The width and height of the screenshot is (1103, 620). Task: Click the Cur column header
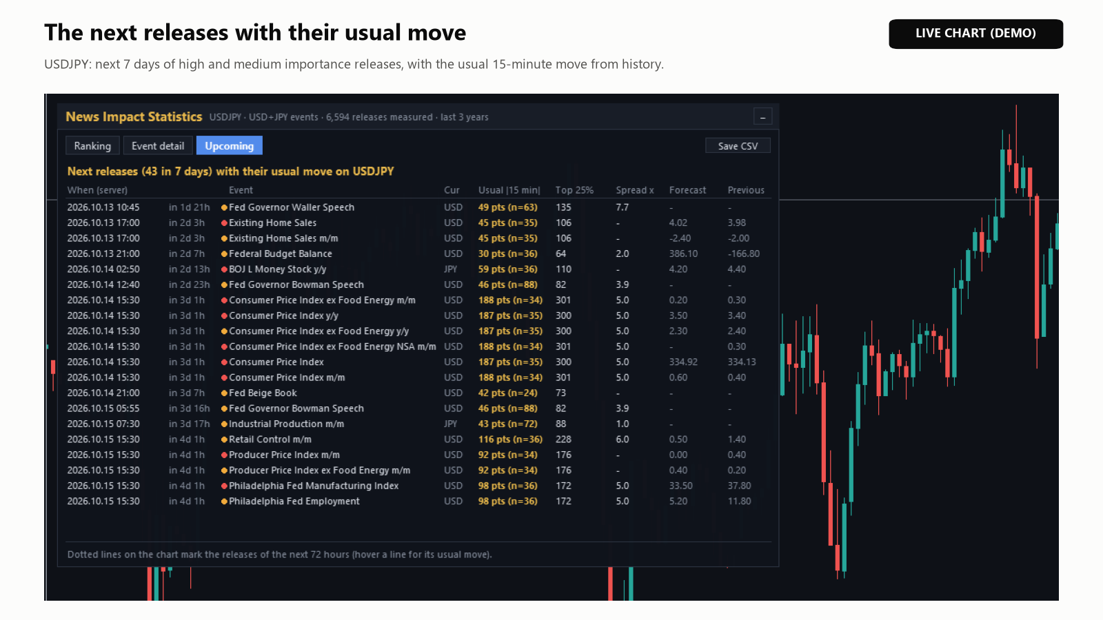(452, 190)
